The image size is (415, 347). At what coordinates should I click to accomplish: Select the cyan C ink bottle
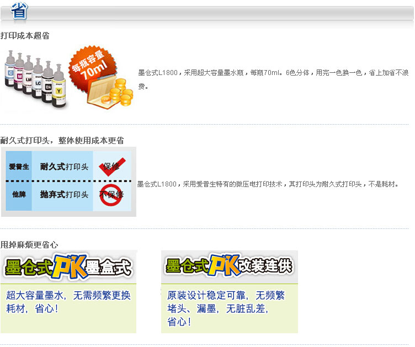point(10,69)
